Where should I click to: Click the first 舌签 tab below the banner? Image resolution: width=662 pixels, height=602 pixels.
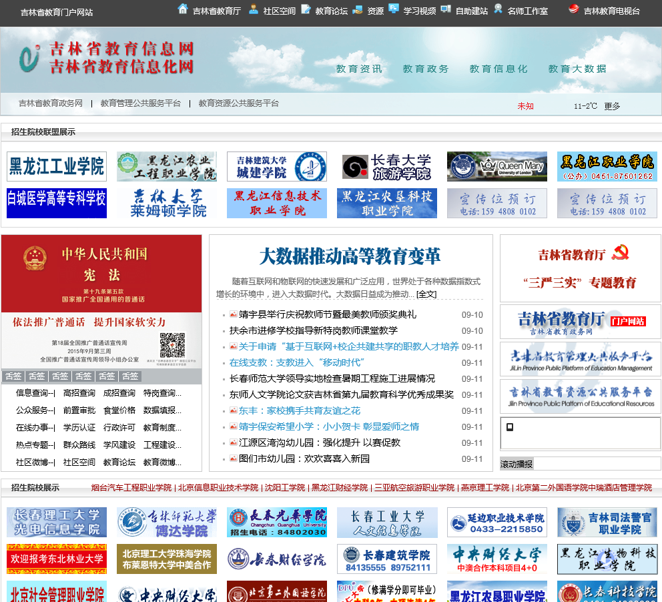[13, 376]
